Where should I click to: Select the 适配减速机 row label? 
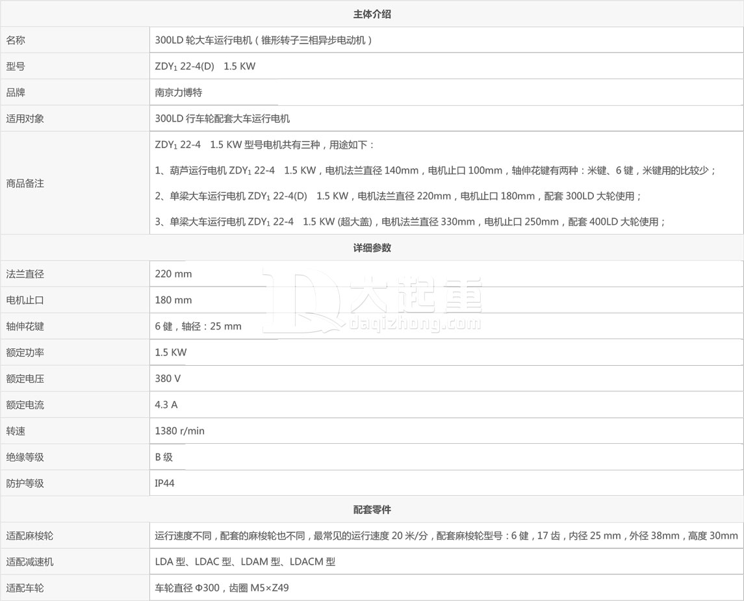click(30, 561)
